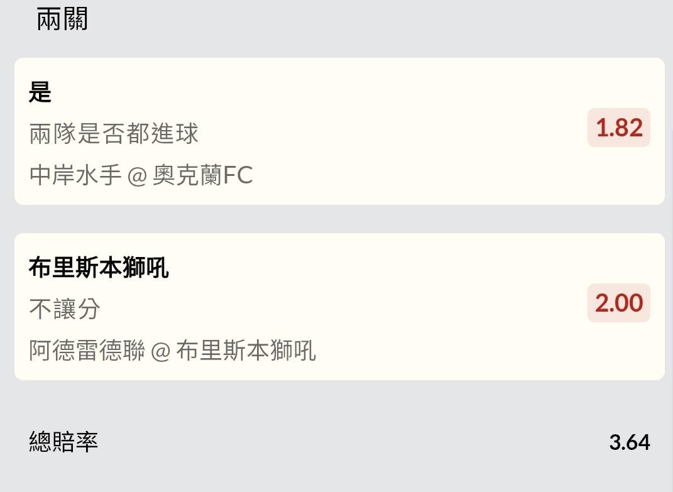673x492 pixels.
Task: Click the blank gap between 總賠率 and 3.64
Action: click(x=352, y=442)
